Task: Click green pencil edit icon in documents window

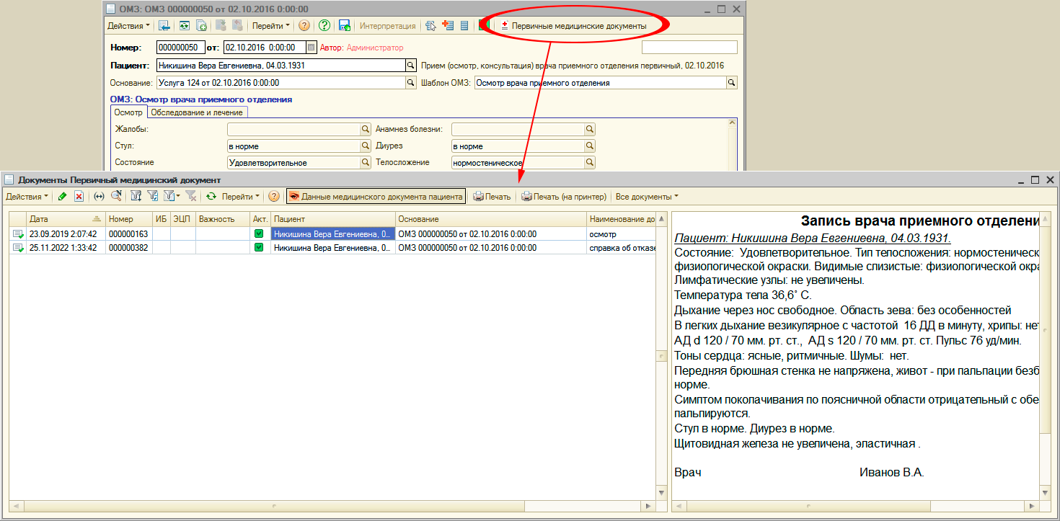Action: pos(63,196)
